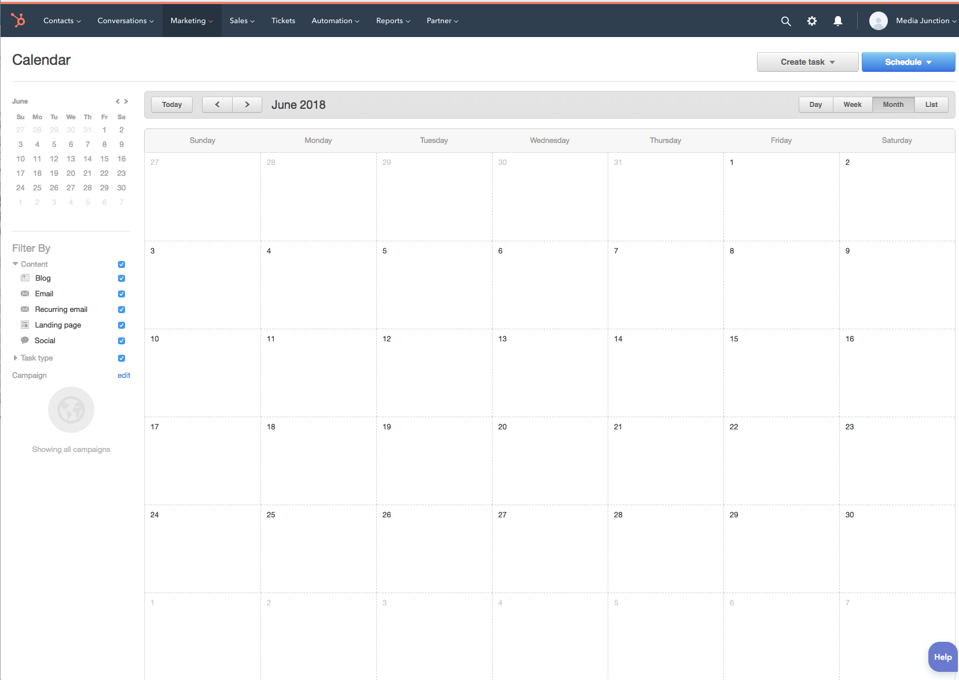This screenshot has height=680, width=959.
Task: Go to Tickets
Action: click(x=283, y=21)
